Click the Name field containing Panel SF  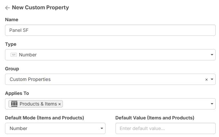coord(110,31)
